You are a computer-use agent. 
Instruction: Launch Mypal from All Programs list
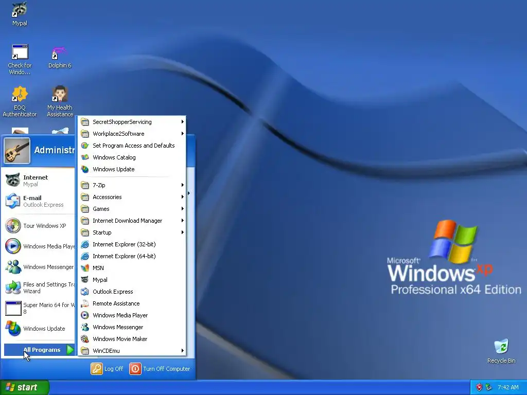(x=132, y=280)
